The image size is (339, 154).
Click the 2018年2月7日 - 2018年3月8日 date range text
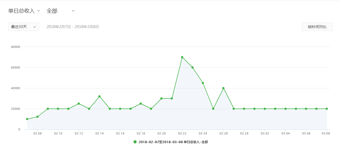click(73, 27)
